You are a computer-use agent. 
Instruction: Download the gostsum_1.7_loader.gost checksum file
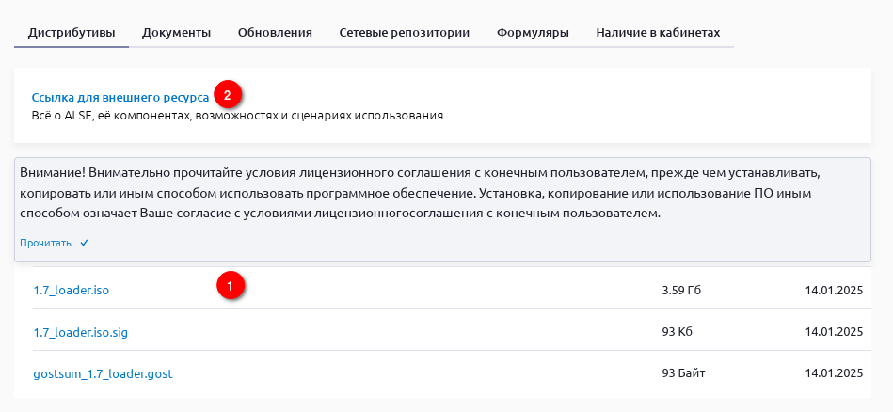tap(103, 374)
